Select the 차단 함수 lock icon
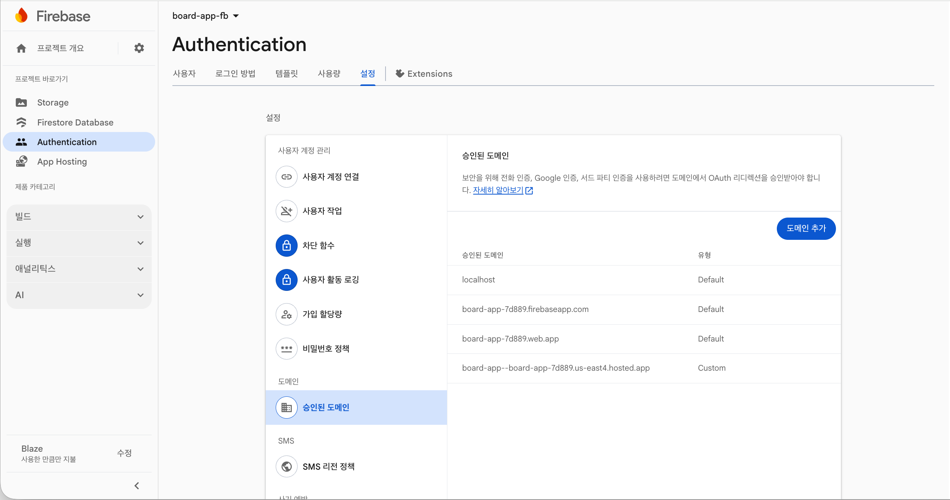The height and width of the screenshot is (500, 950). [286, 246]
